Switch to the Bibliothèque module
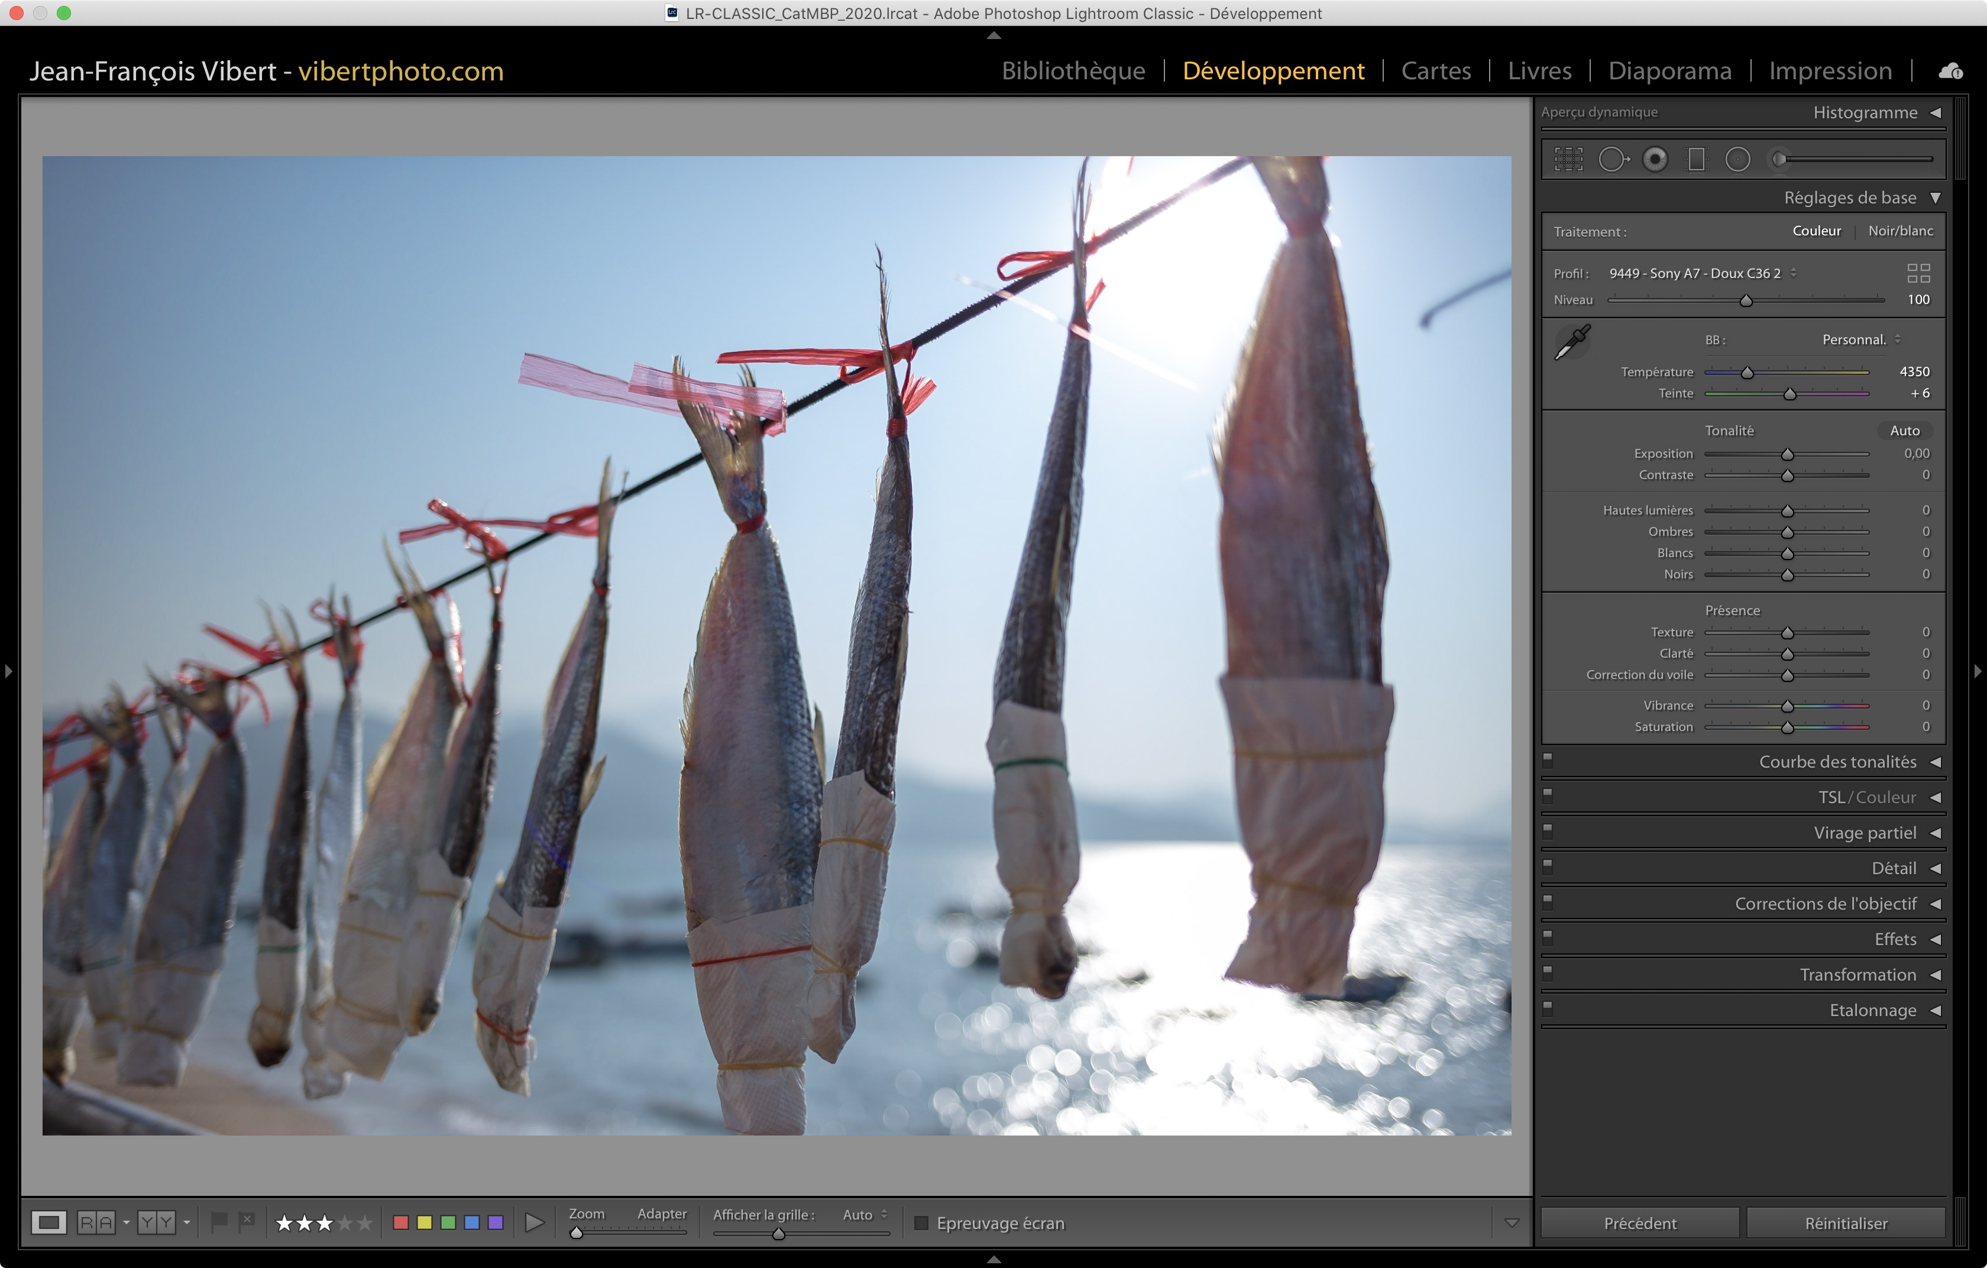This screenshot has width=1987, height=1268. coord(1073,71)
